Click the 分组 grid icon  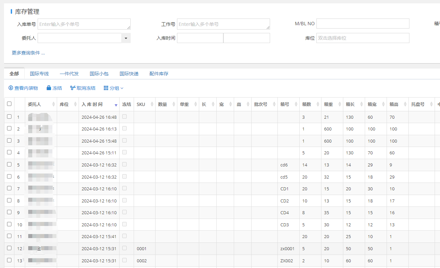coord(106,88)
